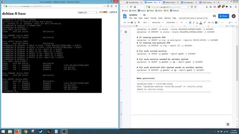Open the Projects bookmark

point(142,11)
